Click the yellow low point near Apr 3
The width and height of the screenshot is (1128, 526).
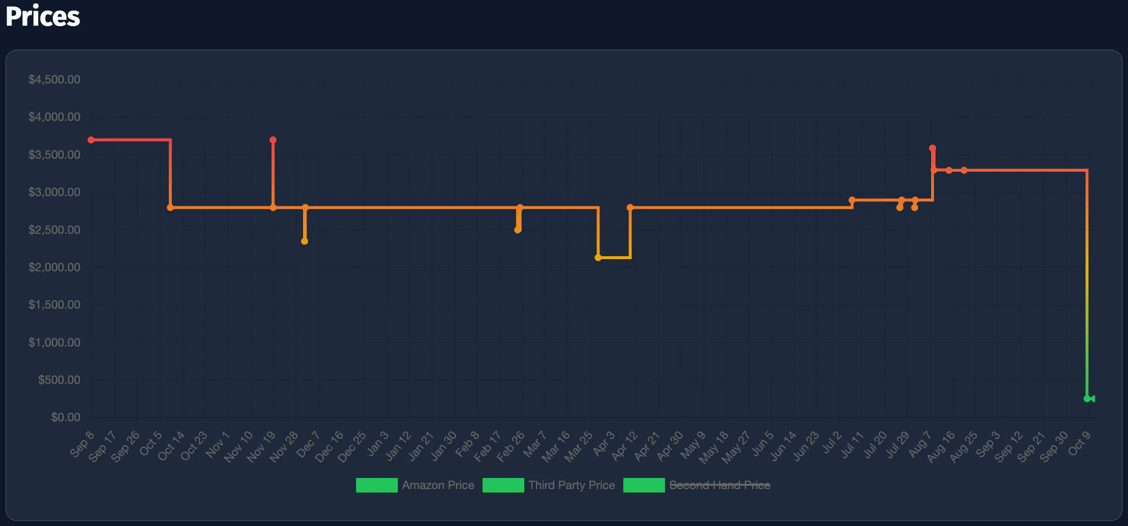[x=598, y=257]
